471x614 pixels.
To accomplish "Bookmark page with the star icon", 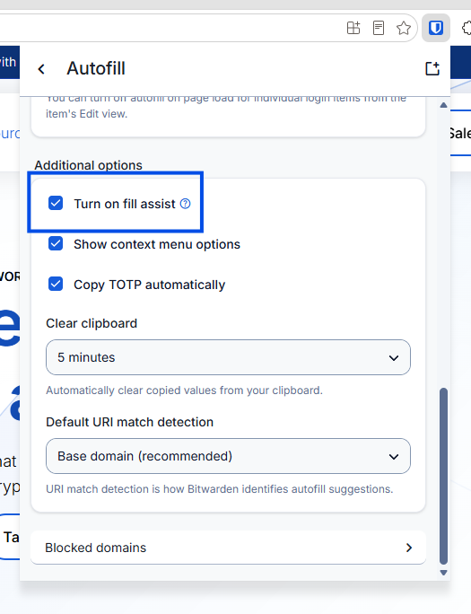I will pyautogui.click(x=404, y=28).
